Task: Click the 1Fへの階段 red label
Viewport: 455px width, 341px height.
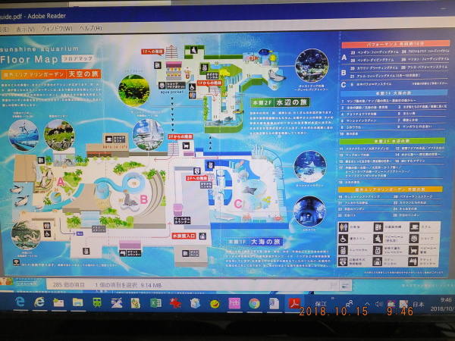Action: click(152, 52)
